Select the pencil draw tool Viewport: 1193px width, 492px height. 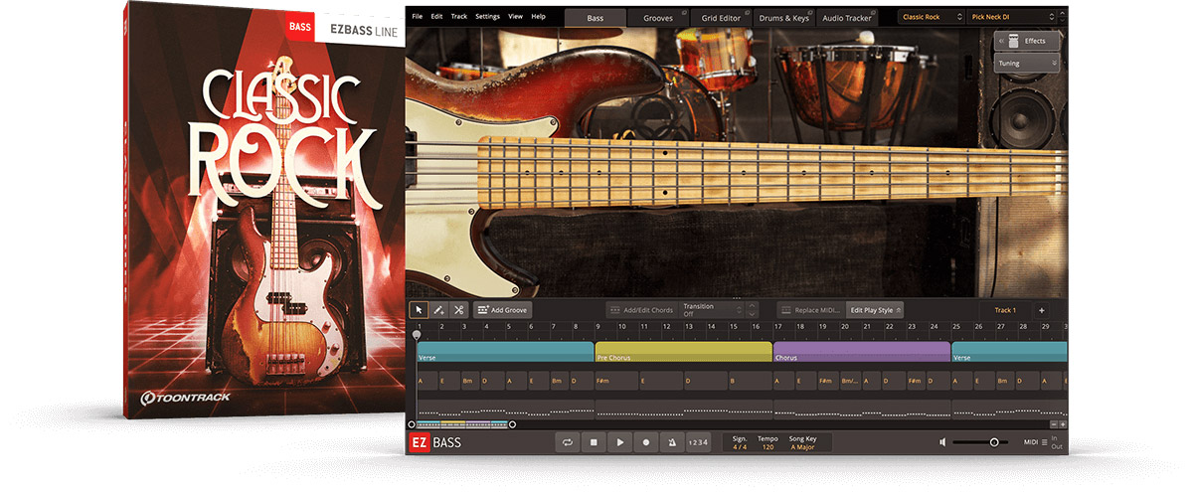pos(439,310)
